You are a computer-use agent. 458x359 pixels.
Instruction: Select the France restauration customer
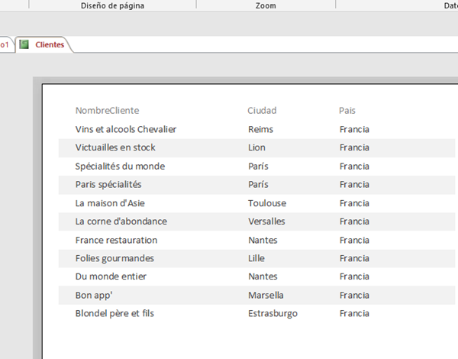116,240
